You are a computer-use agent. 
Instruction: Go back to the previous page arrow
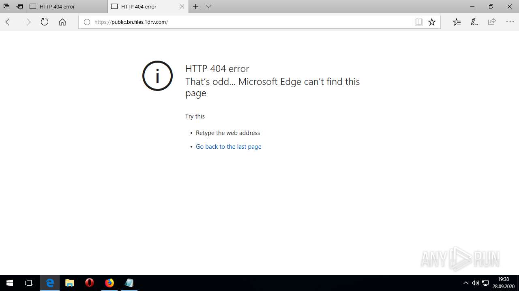point(9,22)
